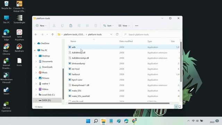Go up one folder level
This screenshot has height=125, width=222.
[52, 34]
